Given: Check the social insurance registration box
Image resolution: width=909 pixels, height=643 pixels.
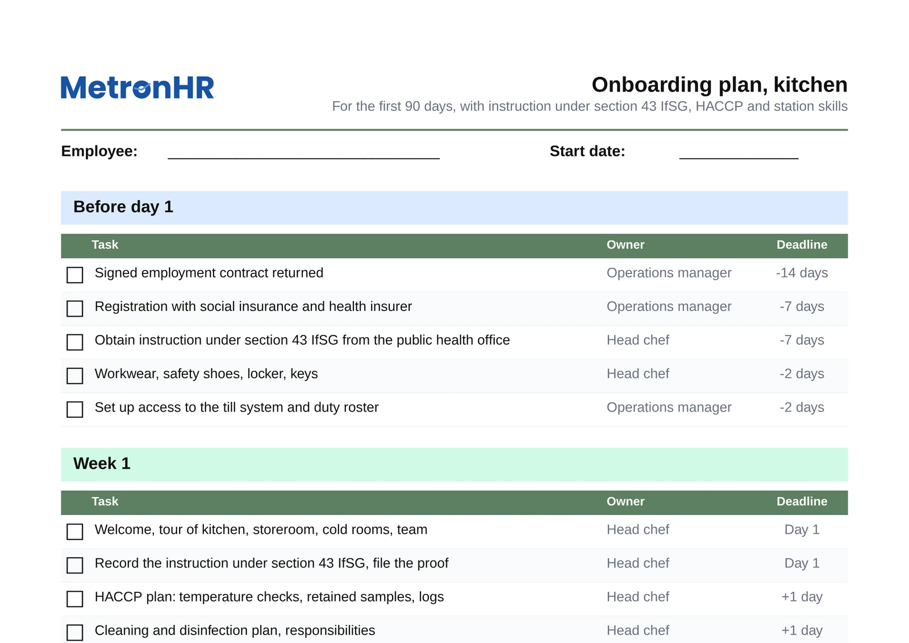Looking at the screenshot, I should click(75, 309).
